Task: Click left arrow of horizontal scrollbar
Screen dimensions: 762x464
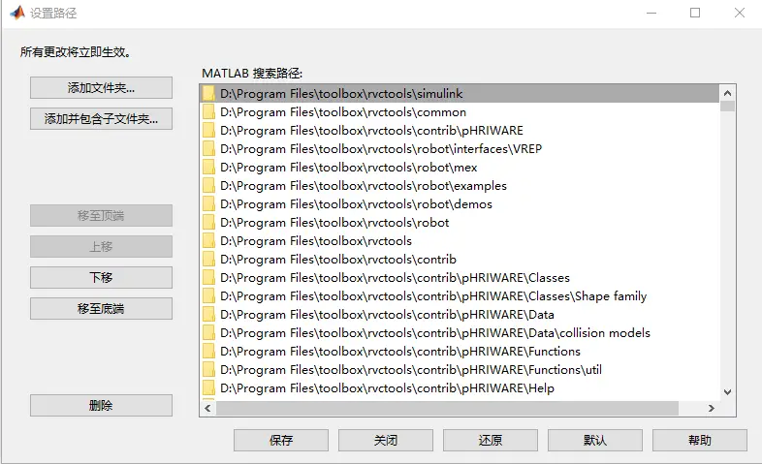Action: (x=208, y=408)
